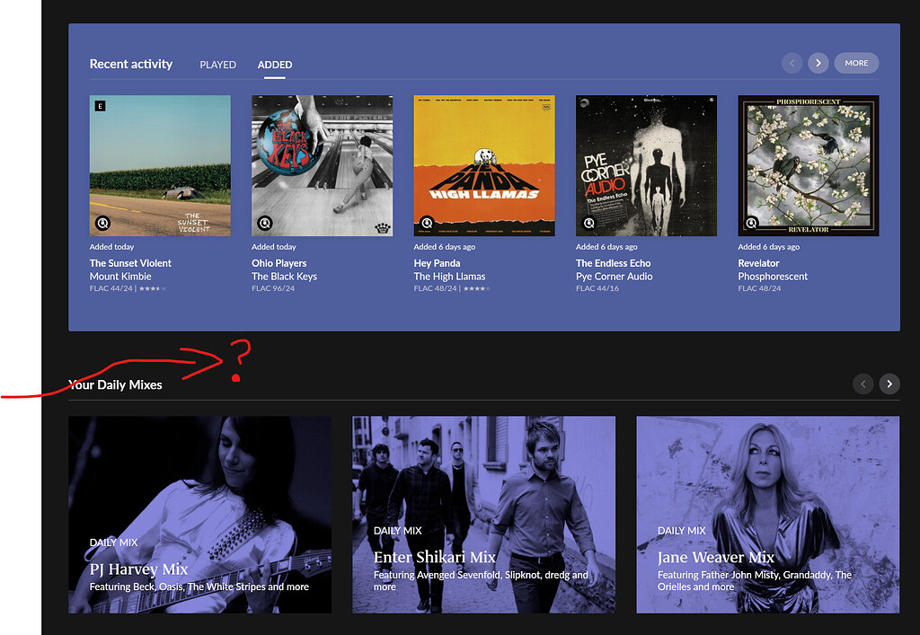Select the ADDED tab
Viewport: 920px width, 635px height.
pyautogui.click(x=275, y=64)
